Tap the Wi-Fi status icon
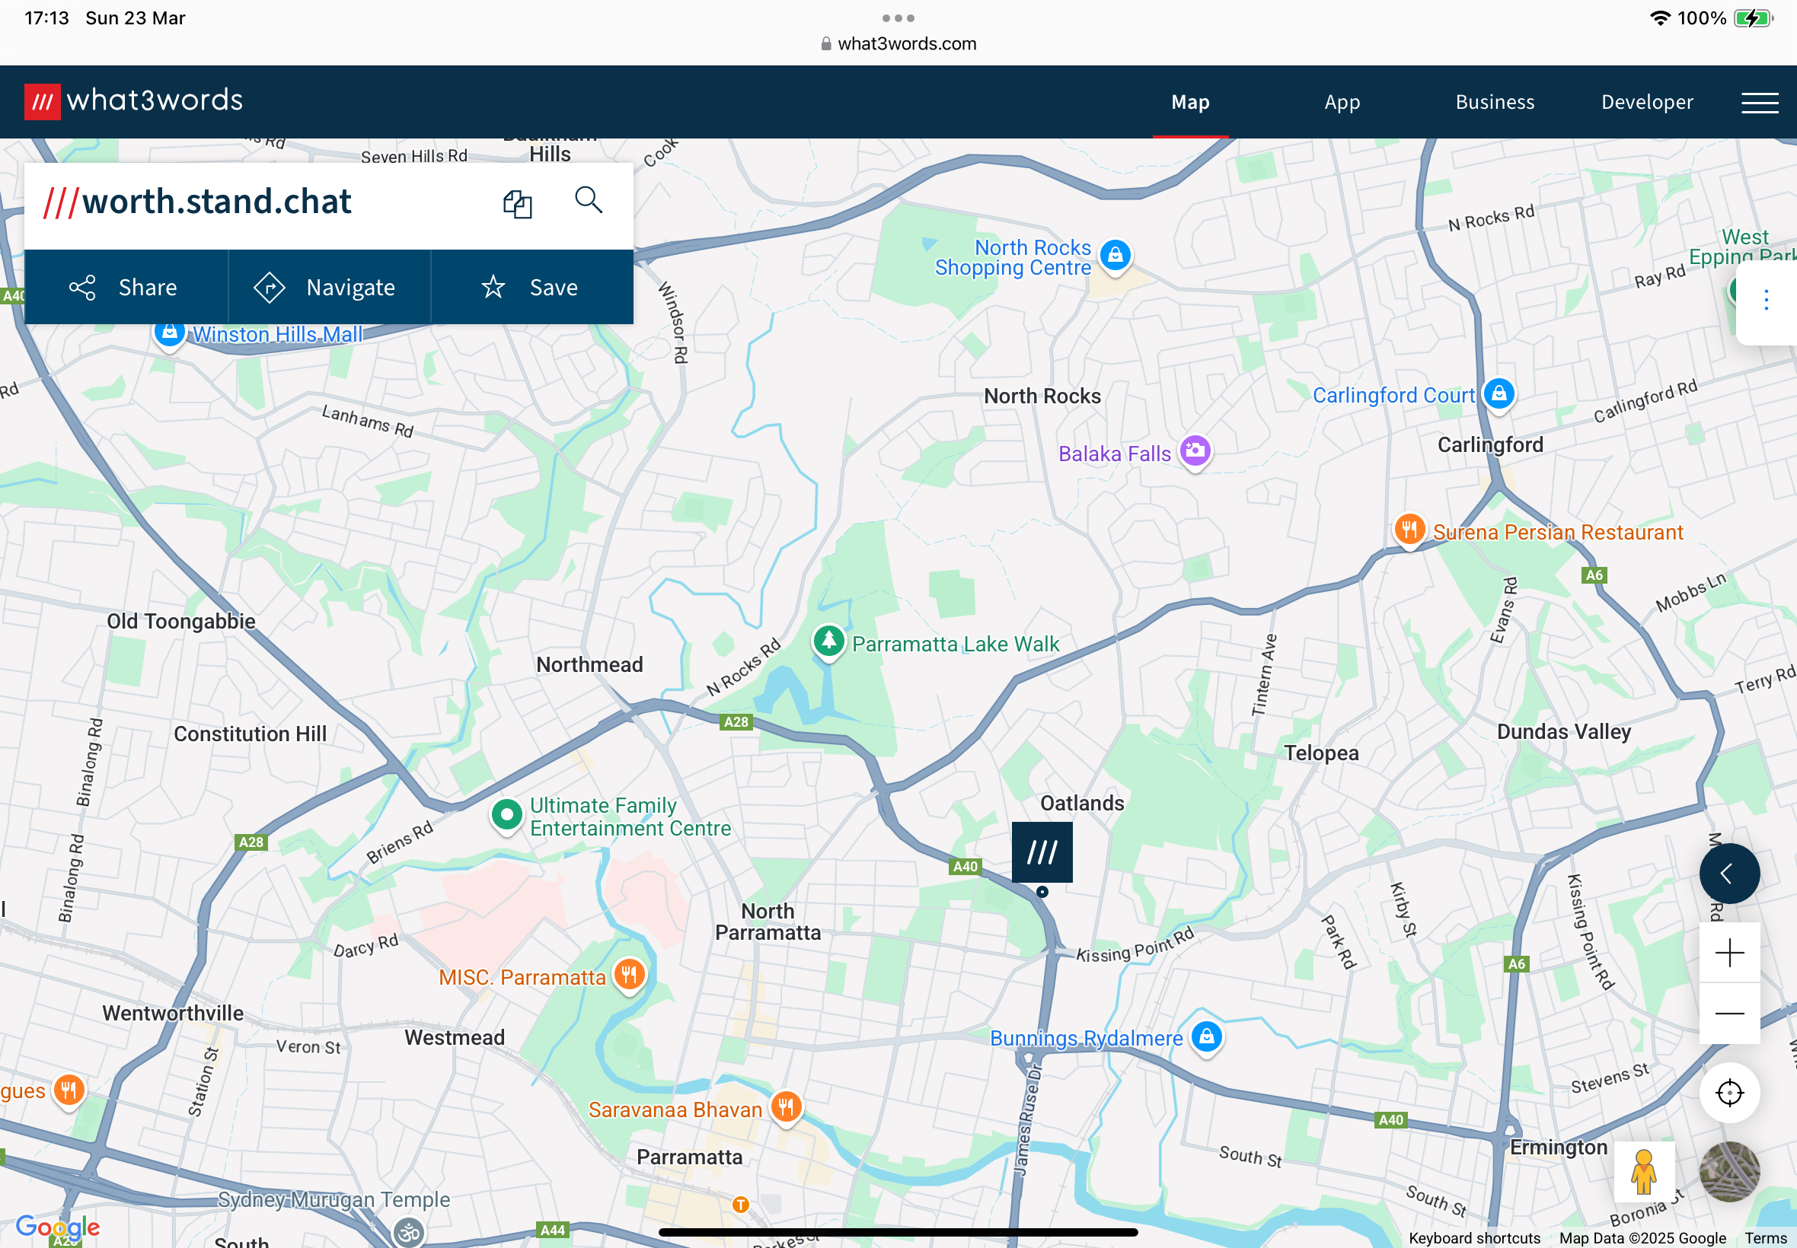1797x1248 pixels. [x=1659, y=18]
